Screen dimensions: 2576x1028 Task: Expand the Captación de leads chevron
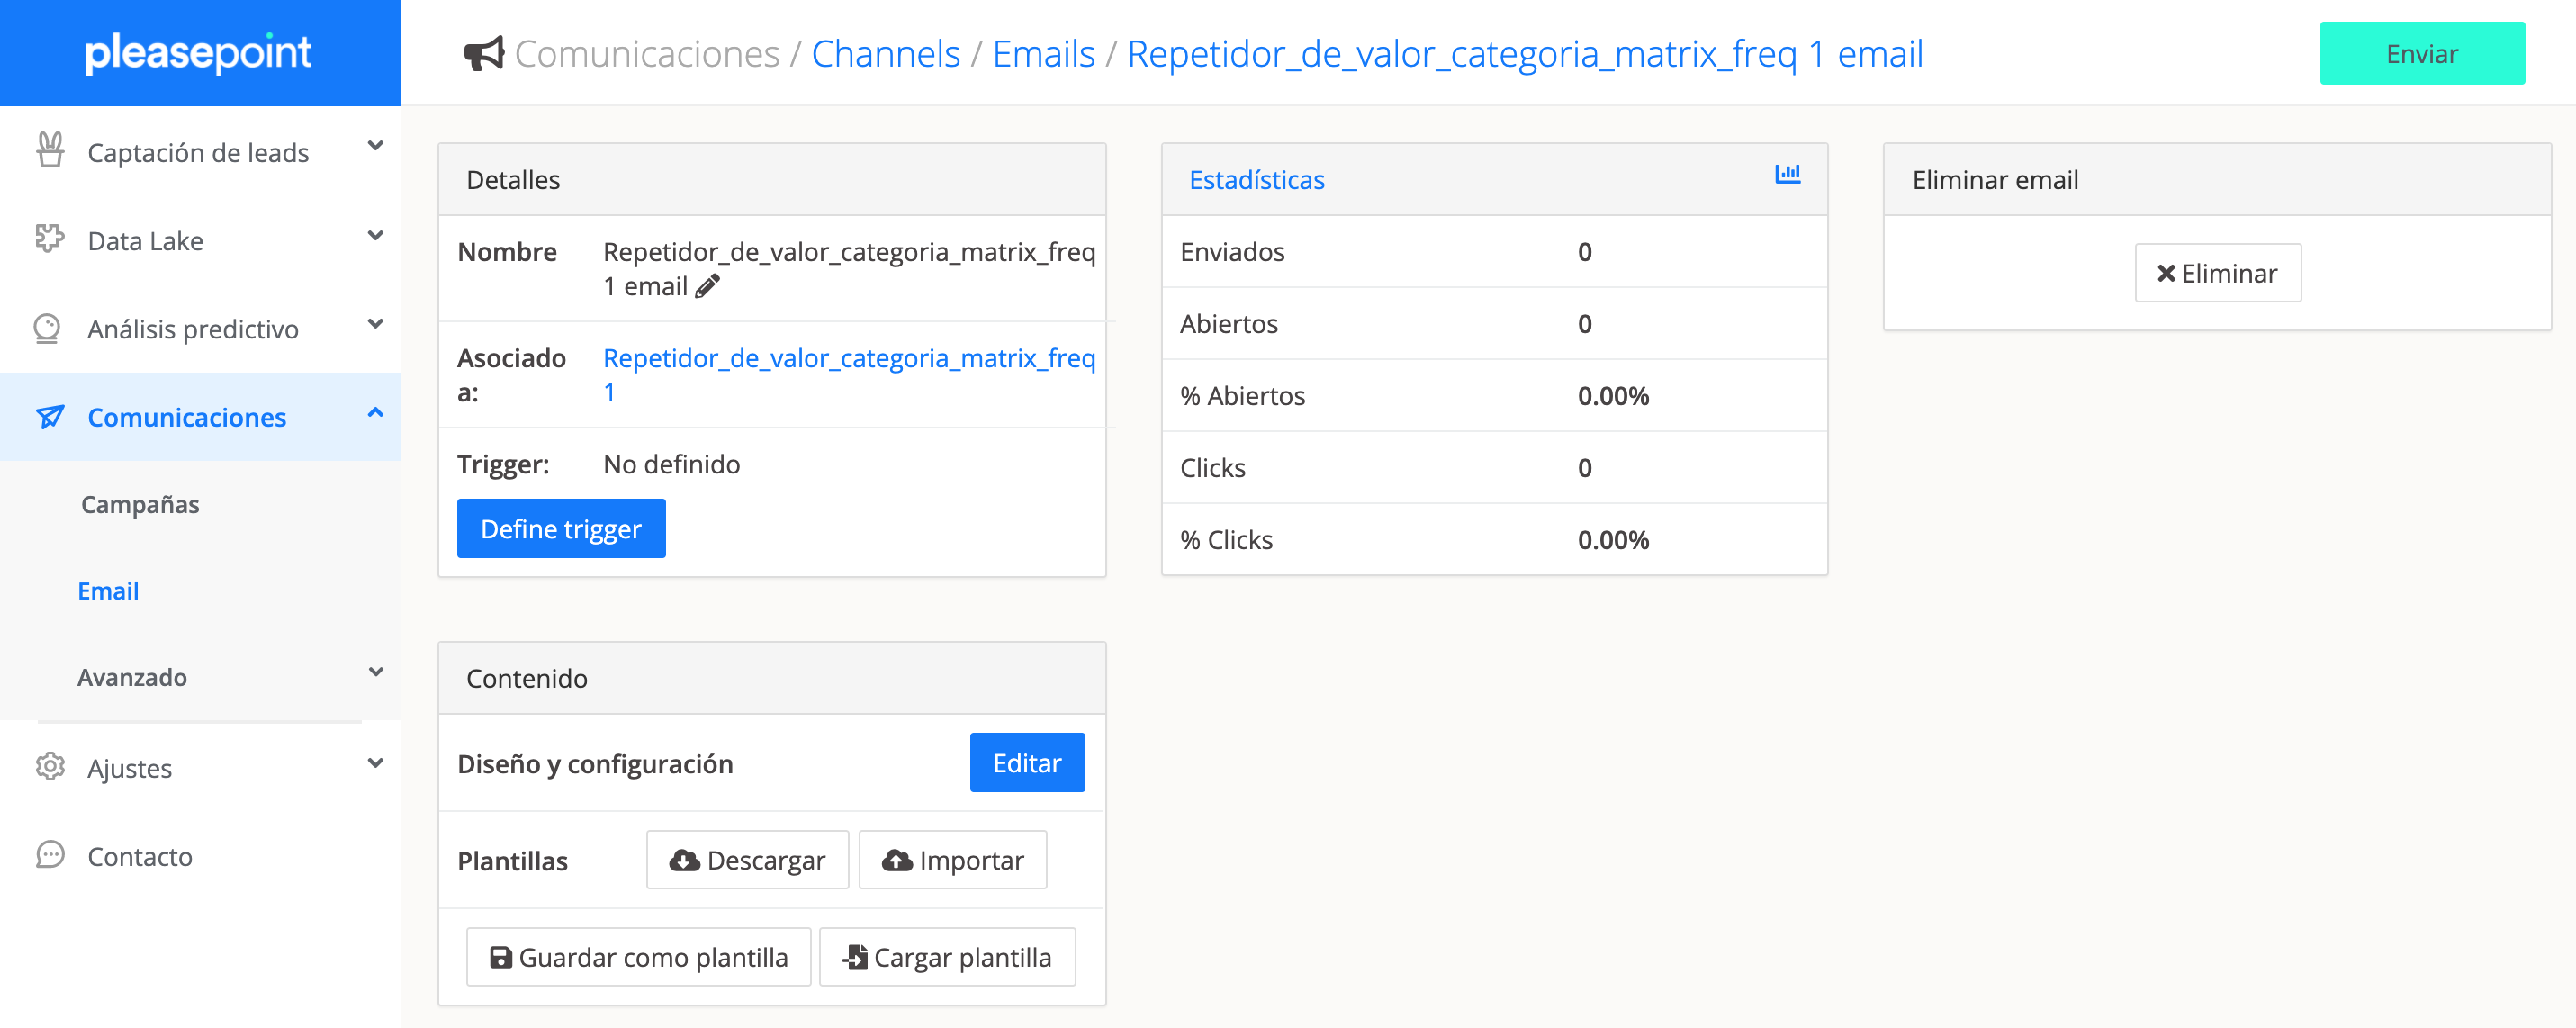375,146
